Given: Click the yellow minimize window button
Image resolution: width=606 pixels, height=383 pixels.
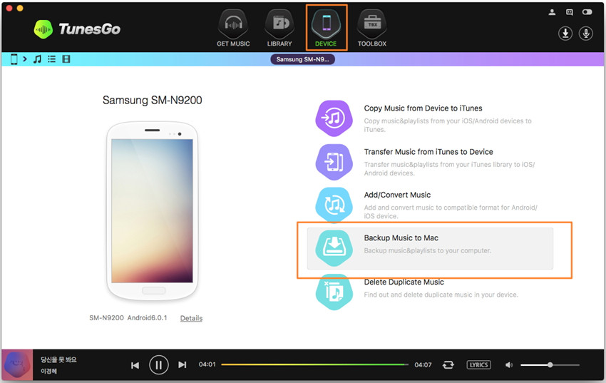Looking at the screenshot, I should (x=20, y=8).
